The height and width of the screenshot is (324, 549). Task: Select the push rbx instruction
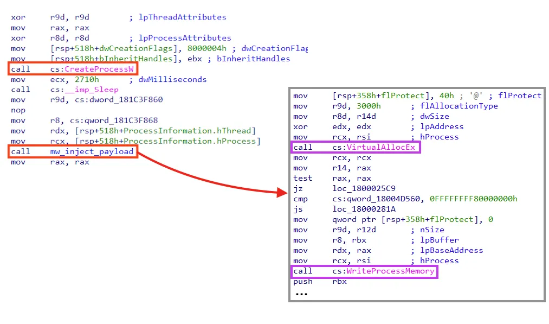coord(320,282)
